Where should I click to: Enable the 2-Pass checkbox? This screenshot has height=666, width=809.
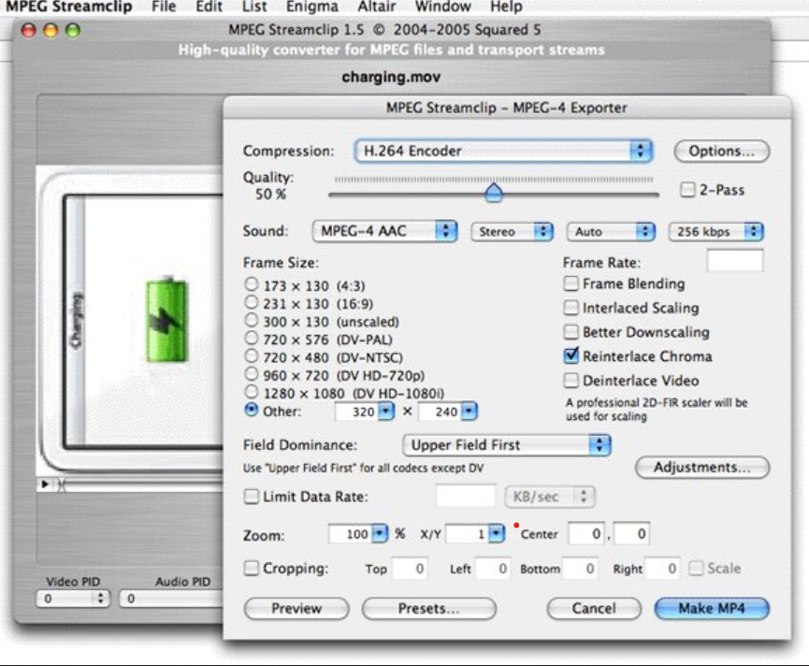(x=687, y=190)
